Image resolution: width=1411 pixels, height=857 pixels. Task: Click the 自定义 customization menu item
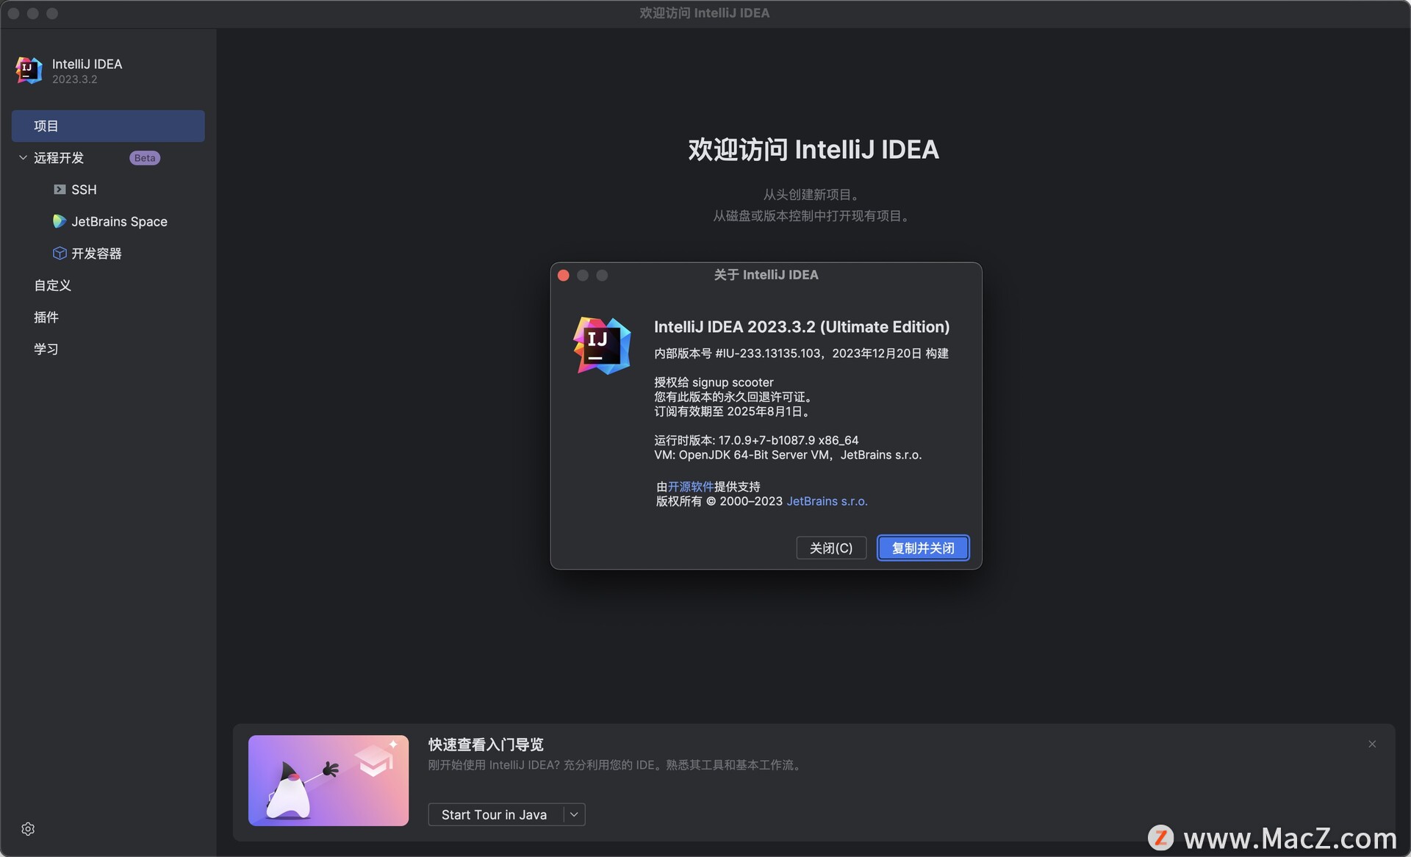pos(52,287)
